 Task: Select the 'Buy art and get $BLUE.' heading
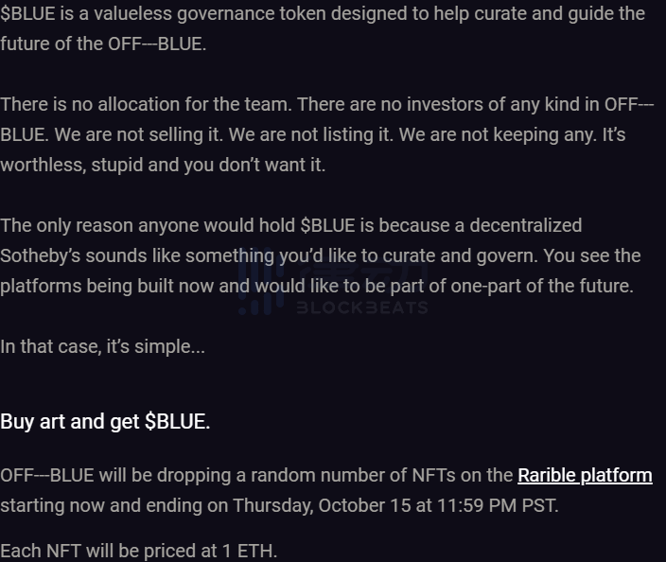point(105,421)
